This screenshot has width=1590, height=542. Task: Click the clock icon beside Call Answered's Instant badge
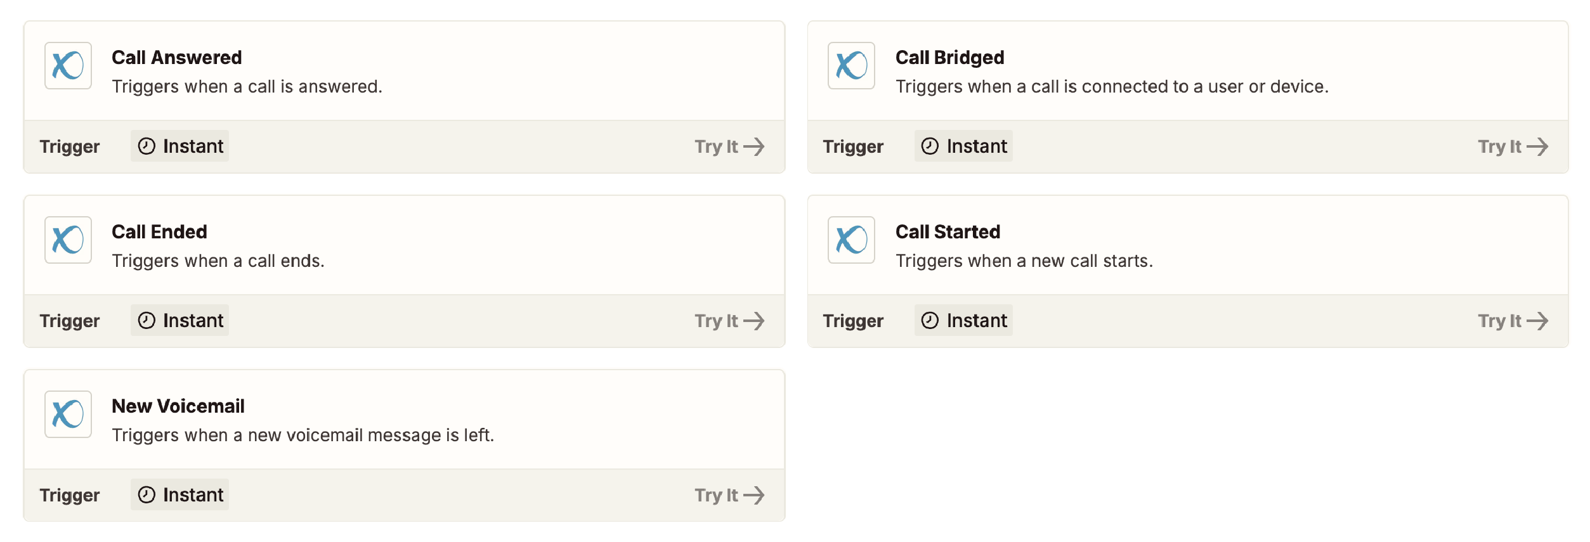tap(147, 146)
